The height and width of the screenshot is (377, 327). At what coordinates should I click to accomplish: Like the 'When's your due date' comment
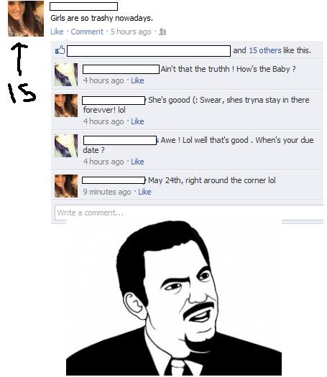(x=137, y=162)
